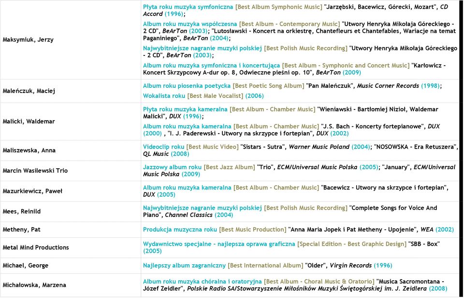Open the 'Album roku piosenka poetycka' link
The image size is (464, 298).
187,86
